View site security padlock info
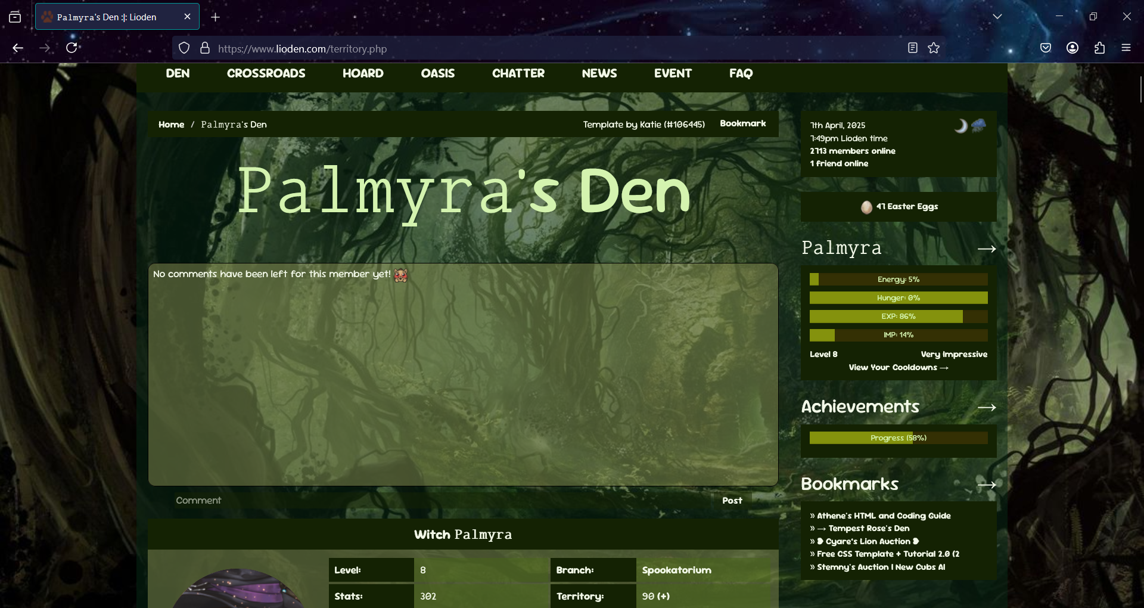Viewport: 1144px width, 608px height. coord(205,48)
